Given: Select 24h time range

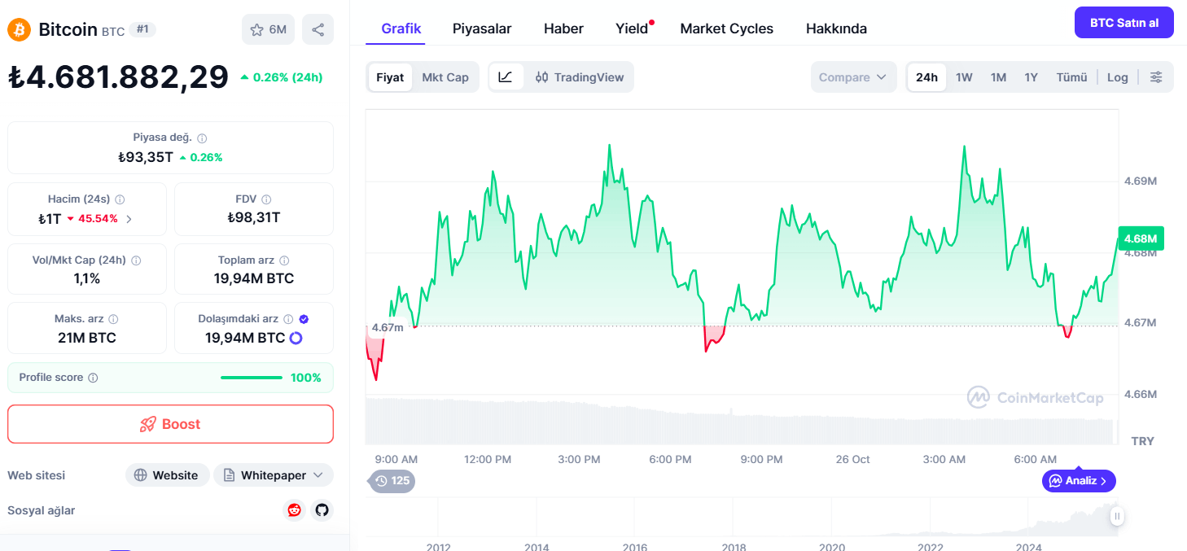Looking at the screenshot, I should point(926,77).
